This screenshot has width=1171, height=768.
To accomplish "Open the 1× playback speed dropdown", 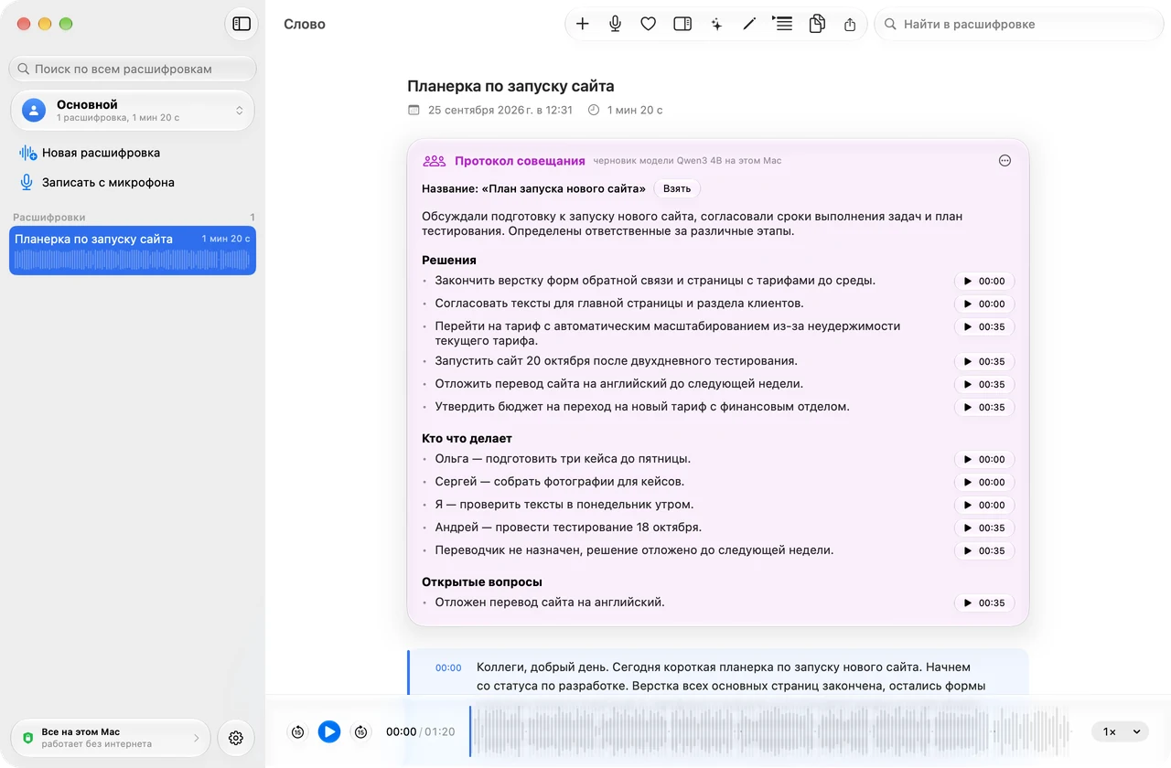I will (1121, 731).
